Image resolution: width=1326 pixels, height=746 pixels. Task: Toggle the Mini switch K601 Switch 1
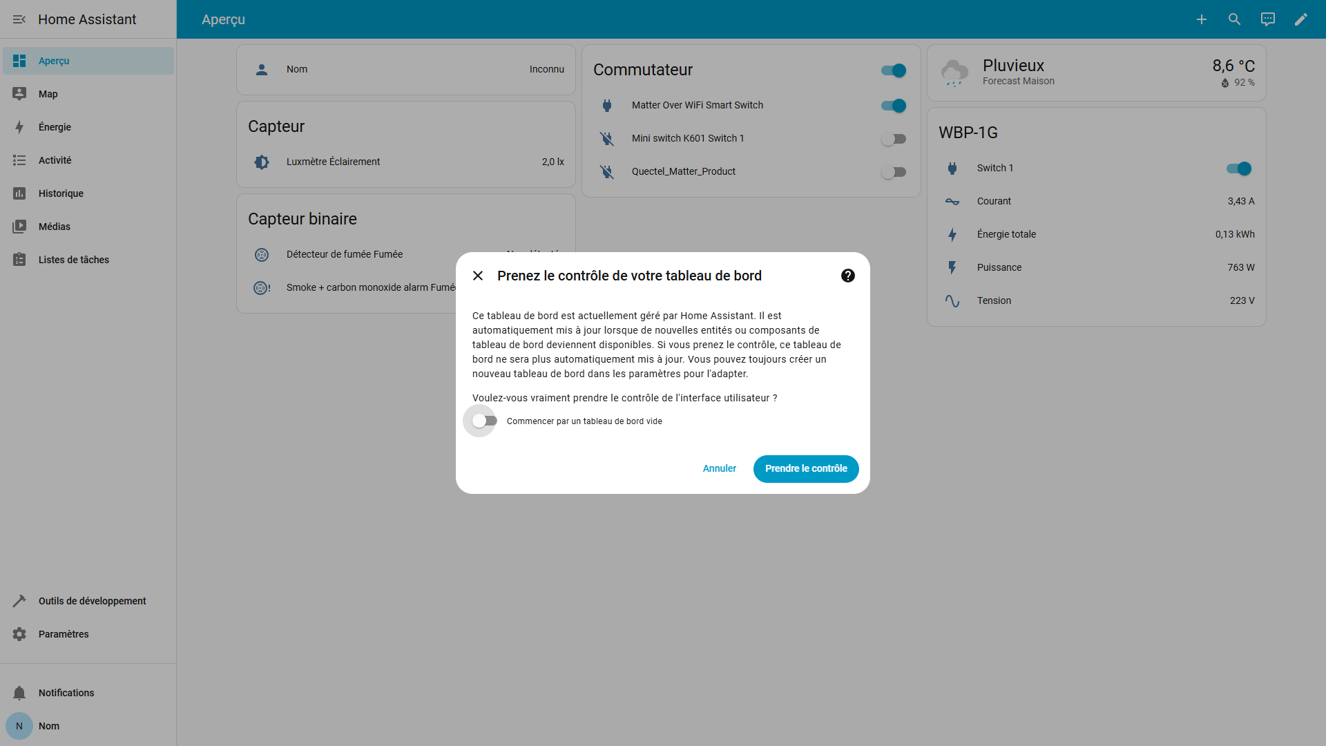pyautogui.click(x=893, y=139)
